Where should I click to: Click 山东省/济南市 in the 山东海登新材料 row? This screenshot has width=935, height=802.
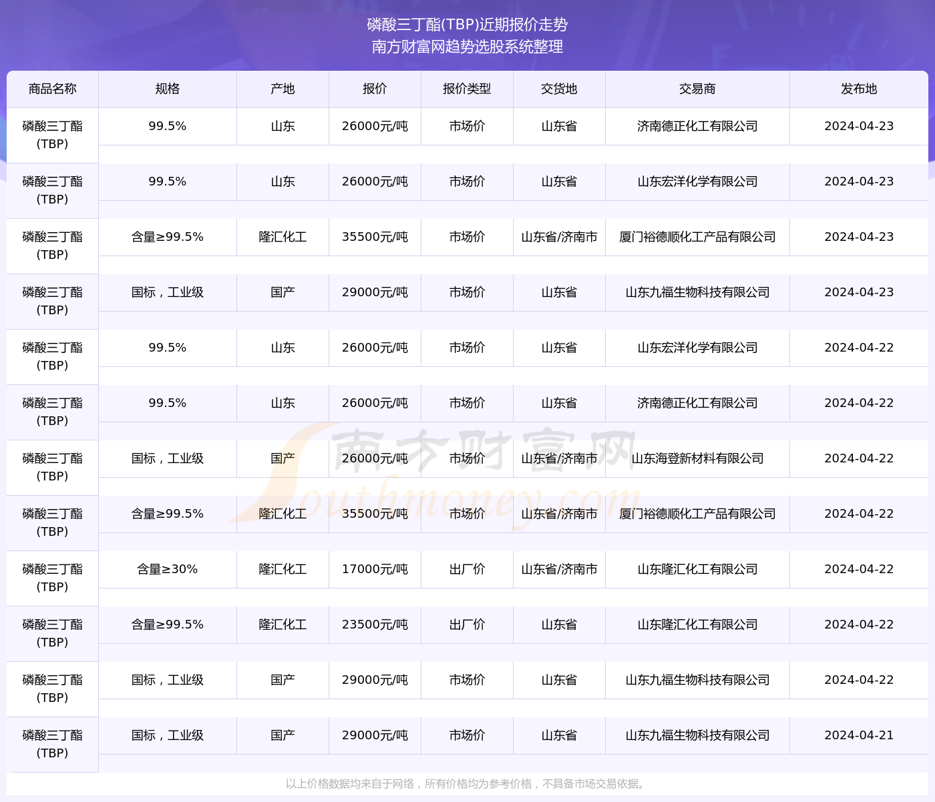[559, 458]
